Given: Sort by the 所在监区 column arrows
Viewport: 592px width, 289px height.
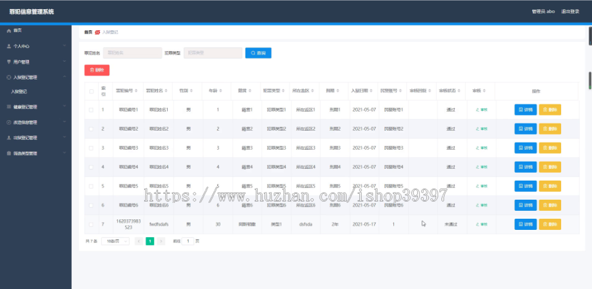Looking at the screenshot, I should [x=313, y=91].
